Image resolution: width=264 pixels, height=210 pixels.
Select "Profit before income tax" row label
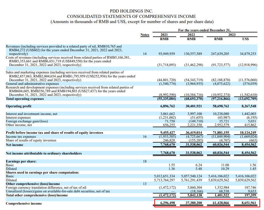pos(54,133)
